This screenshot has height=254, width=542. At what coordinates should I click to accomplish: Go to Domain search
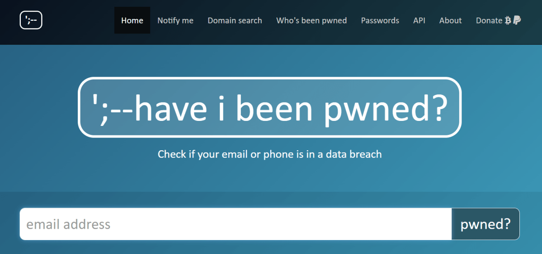click(235, 20)
